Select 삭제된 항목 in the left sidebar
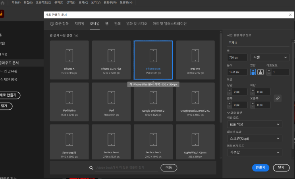This screenshot has width=295, height=179. pos(9,80)
